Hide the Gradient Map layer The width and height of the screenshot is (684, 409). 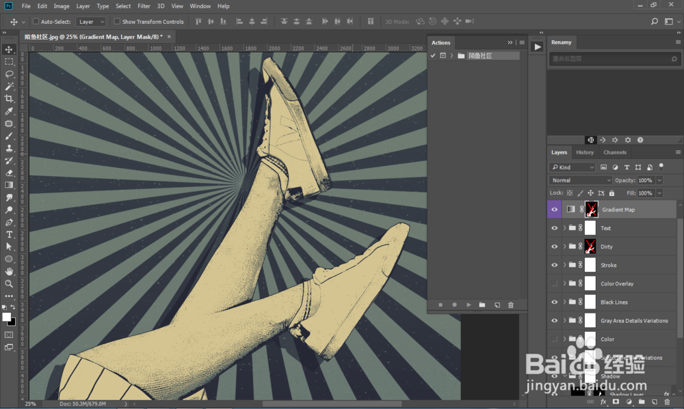(x=555, y=210)
